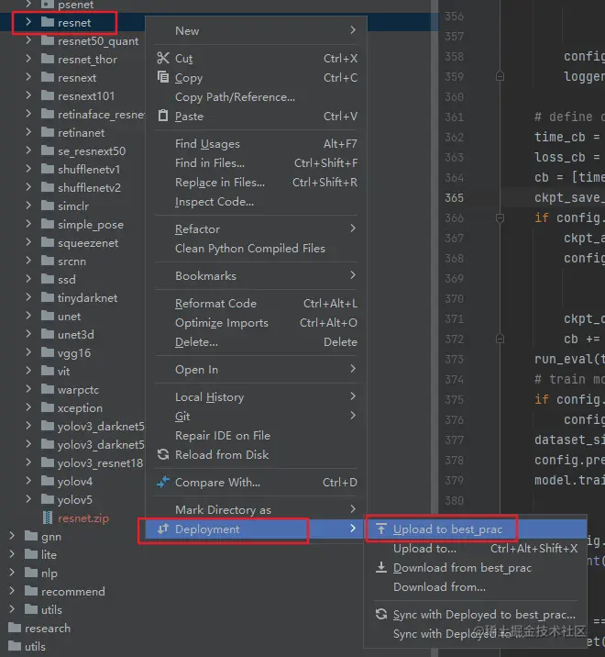The height and width of the screenshot is (657, 605).
Task: Choose Inspect Code entry
Action: pos(256,202)
